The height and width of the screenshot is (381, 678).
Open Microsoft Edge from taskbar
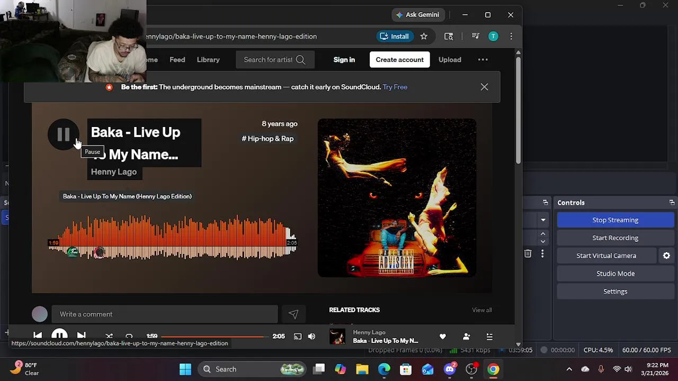pos(384,369)
